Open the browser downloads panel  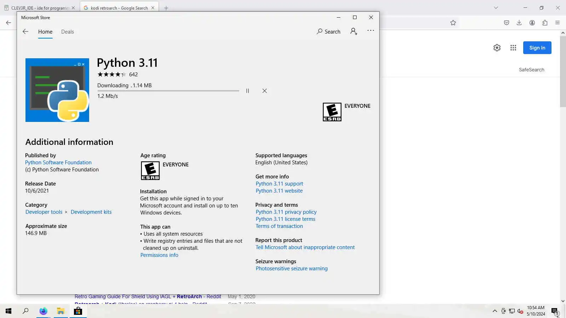(x=519, y=23)
